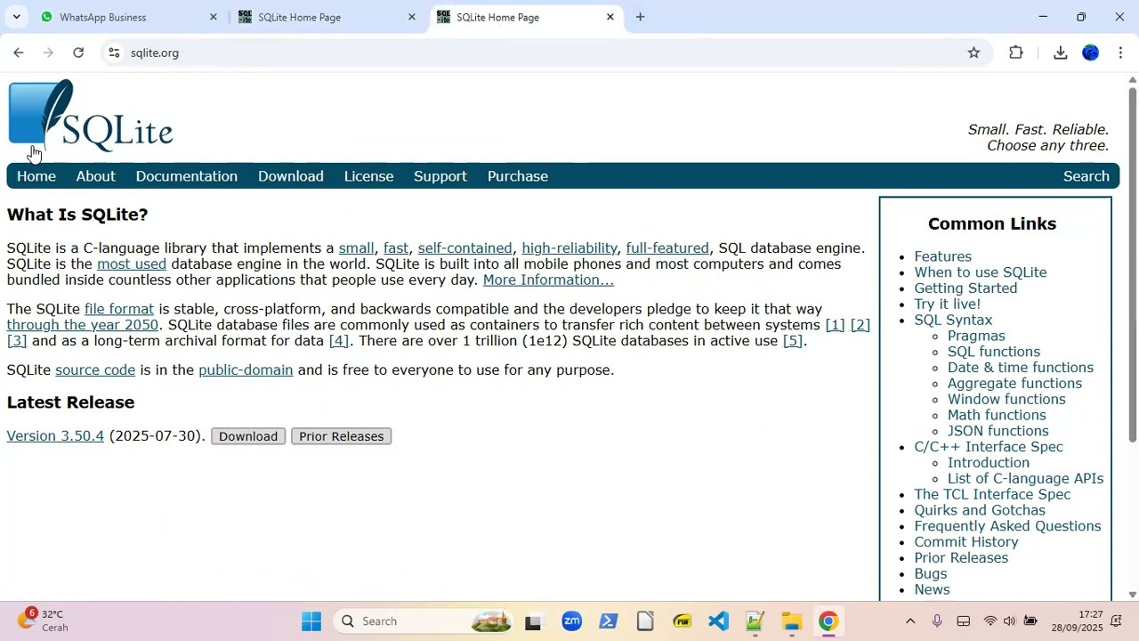This screenshot has height=641, width=1139.
Task: Open the Documentation menu item
Action: pos(187,176)
